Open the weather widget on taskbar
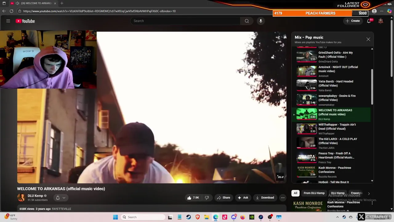394x222 pixels. 10,217
